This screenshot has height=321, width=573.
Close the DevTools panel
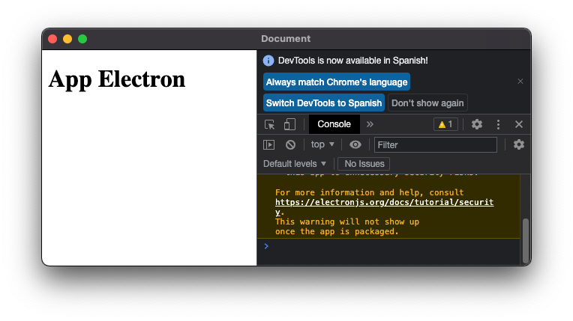tap(519, 124)
